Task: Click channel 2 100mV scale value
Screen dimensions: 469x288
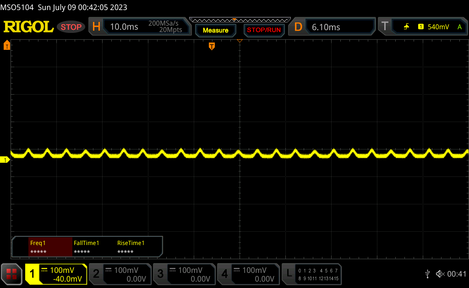Action: 126,270
